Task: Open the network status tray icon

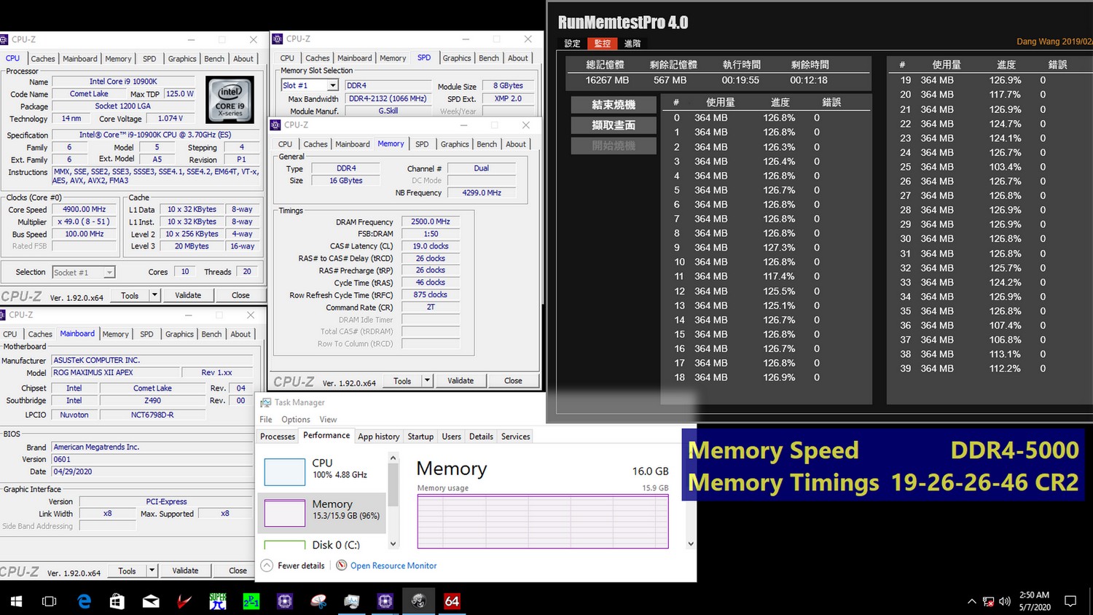Action: tap(988, 602)
